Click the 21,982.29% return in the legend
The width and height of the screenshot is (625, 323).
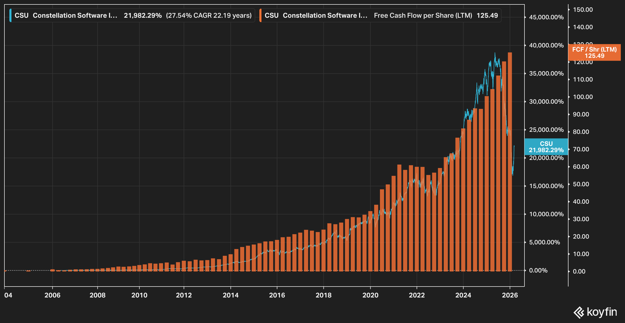point(143,15)
